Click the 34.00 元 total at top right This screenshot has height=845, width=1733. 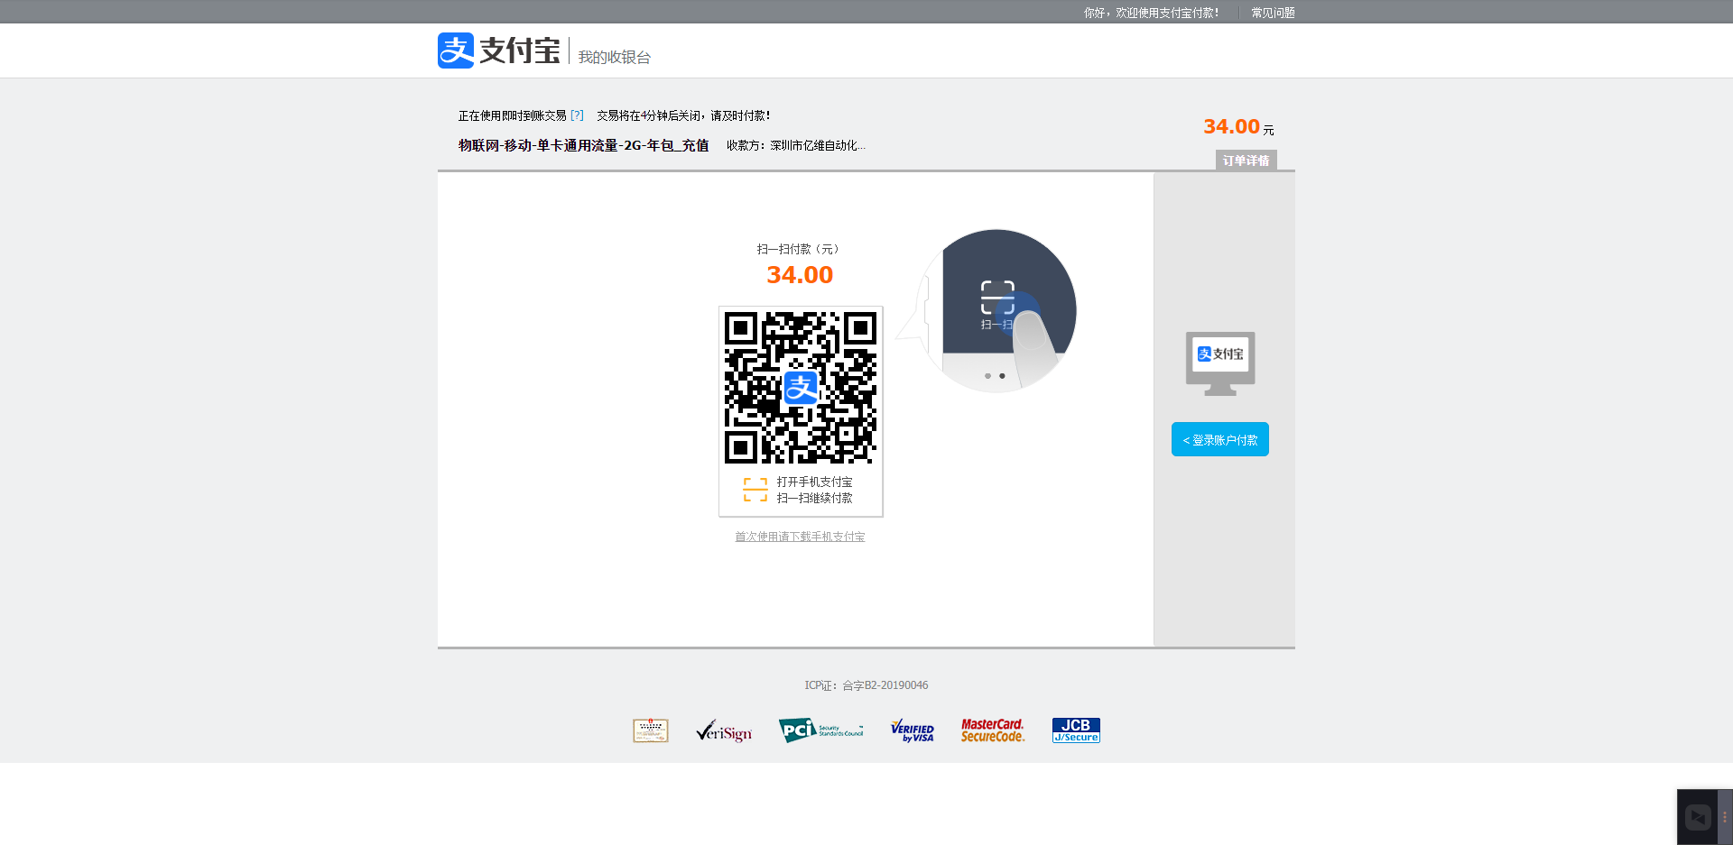pyautogui.click(x=1238, y=127)
